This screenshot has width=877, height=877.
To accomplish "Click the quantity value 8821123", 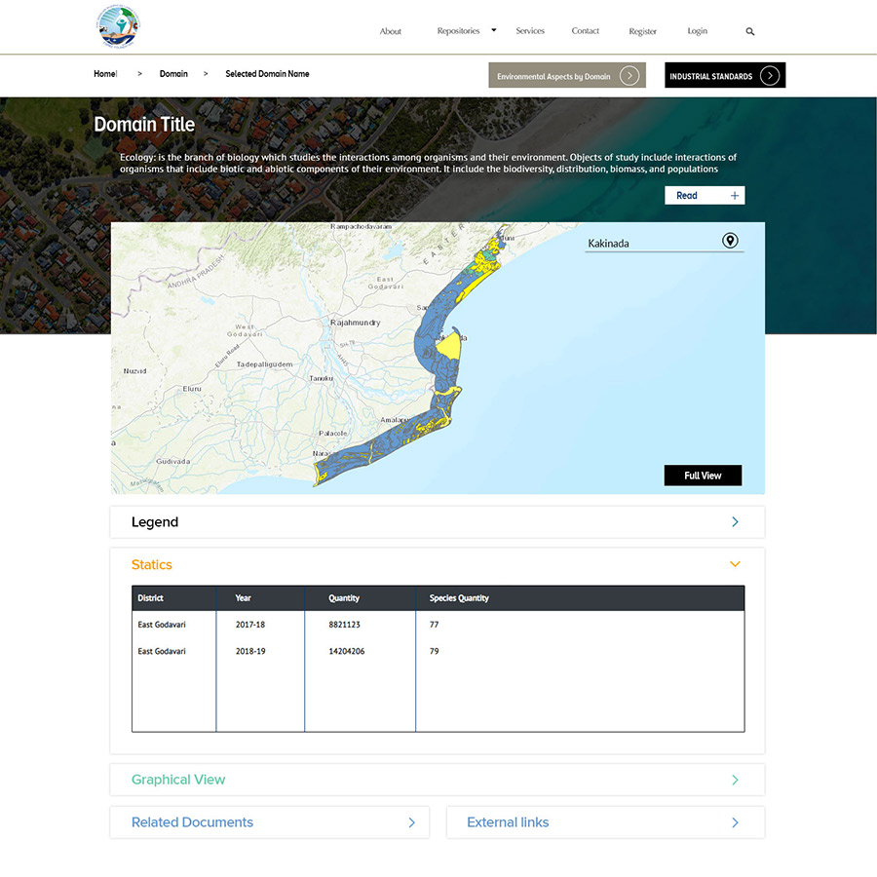I will (x=345, y=625).
